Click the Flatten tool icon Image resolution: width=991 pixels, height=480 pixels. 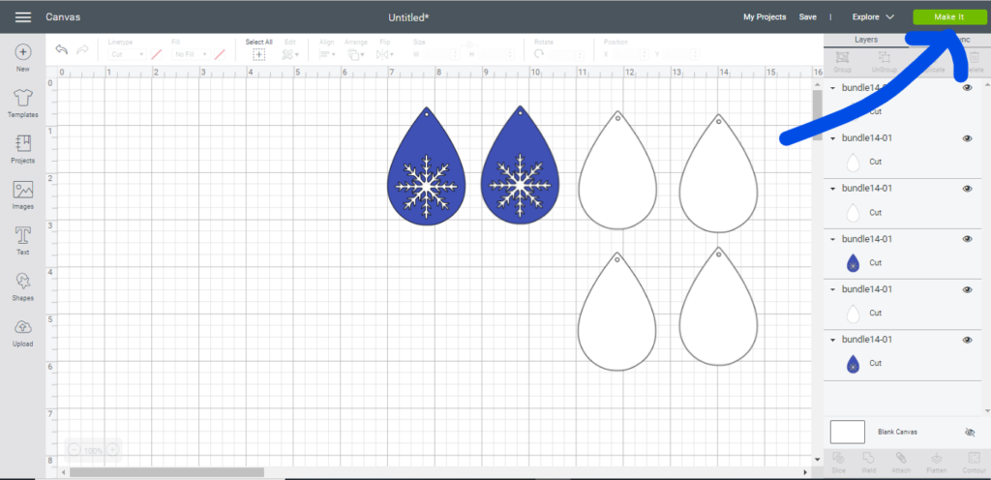(937, 458)
